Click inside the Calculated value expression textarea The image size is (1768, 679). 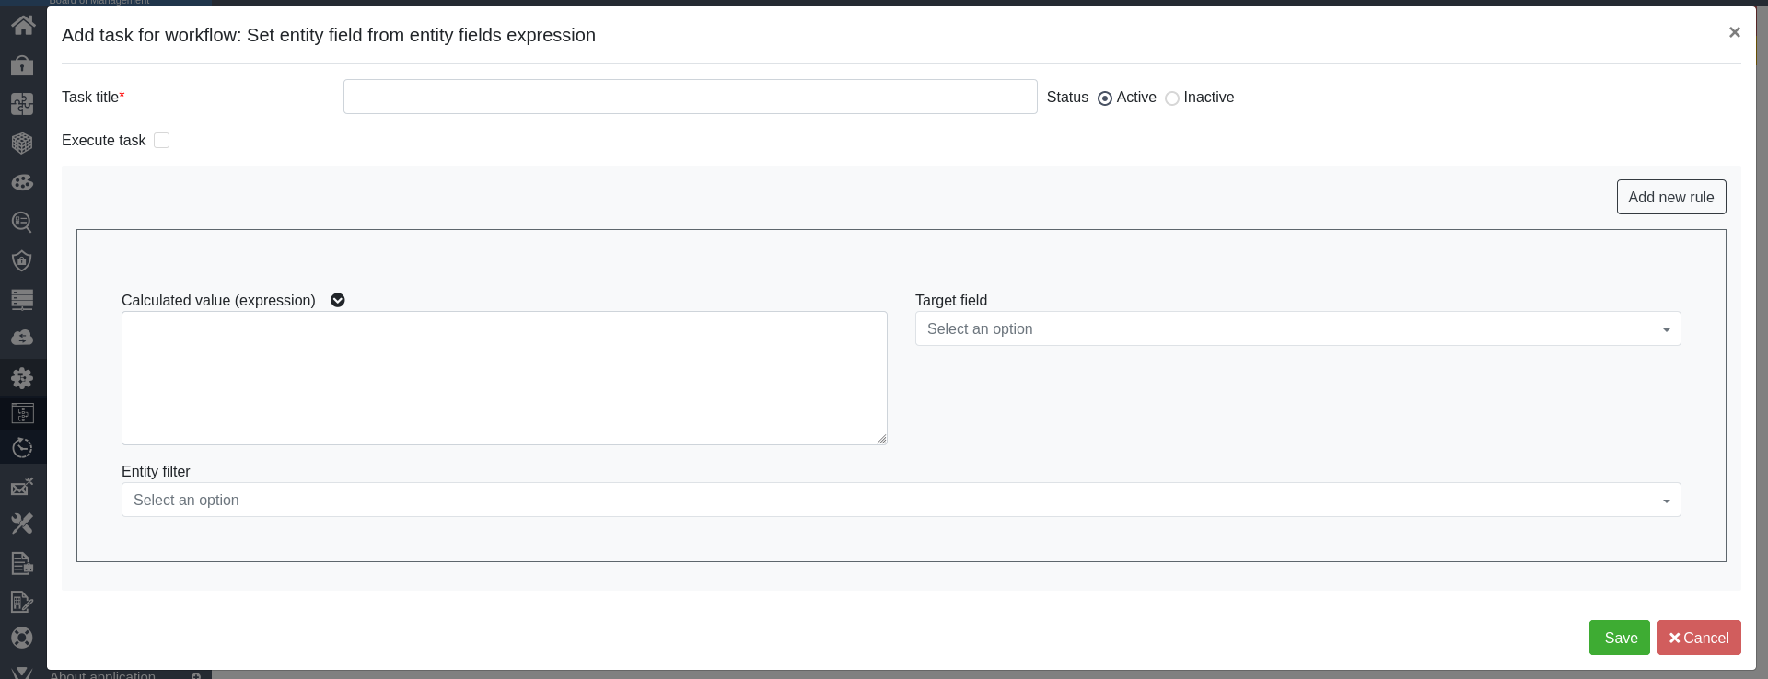(505, 378)
